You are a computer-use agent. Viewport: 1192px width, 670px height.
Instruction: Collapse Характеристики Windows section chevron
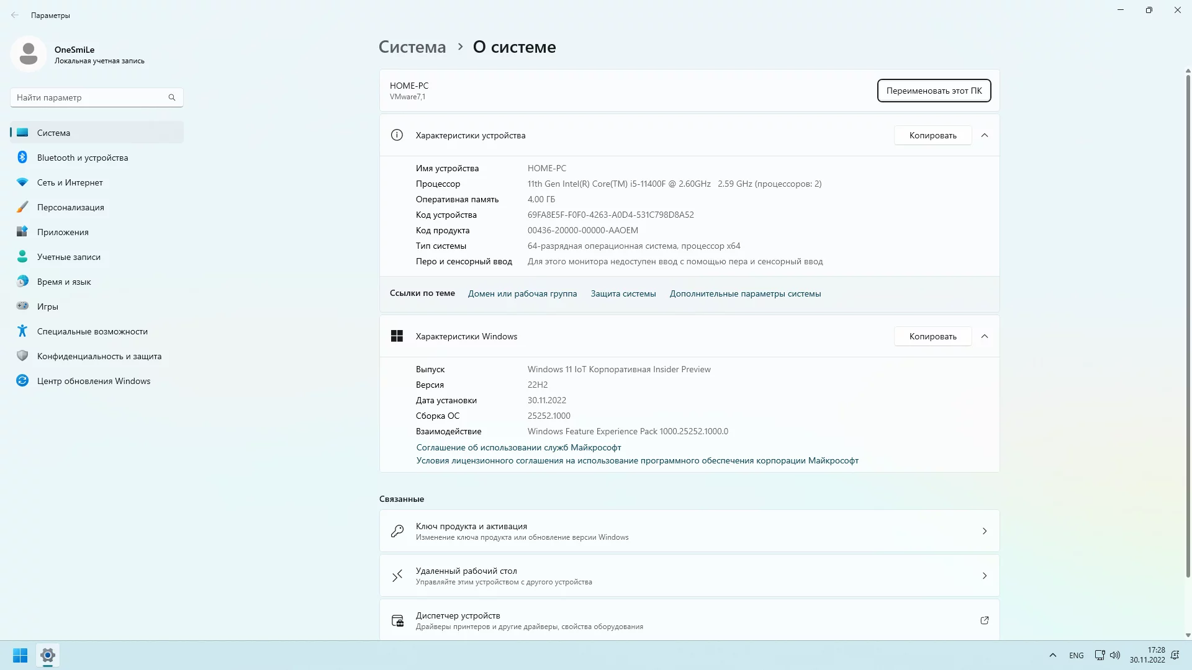[985, 336]
